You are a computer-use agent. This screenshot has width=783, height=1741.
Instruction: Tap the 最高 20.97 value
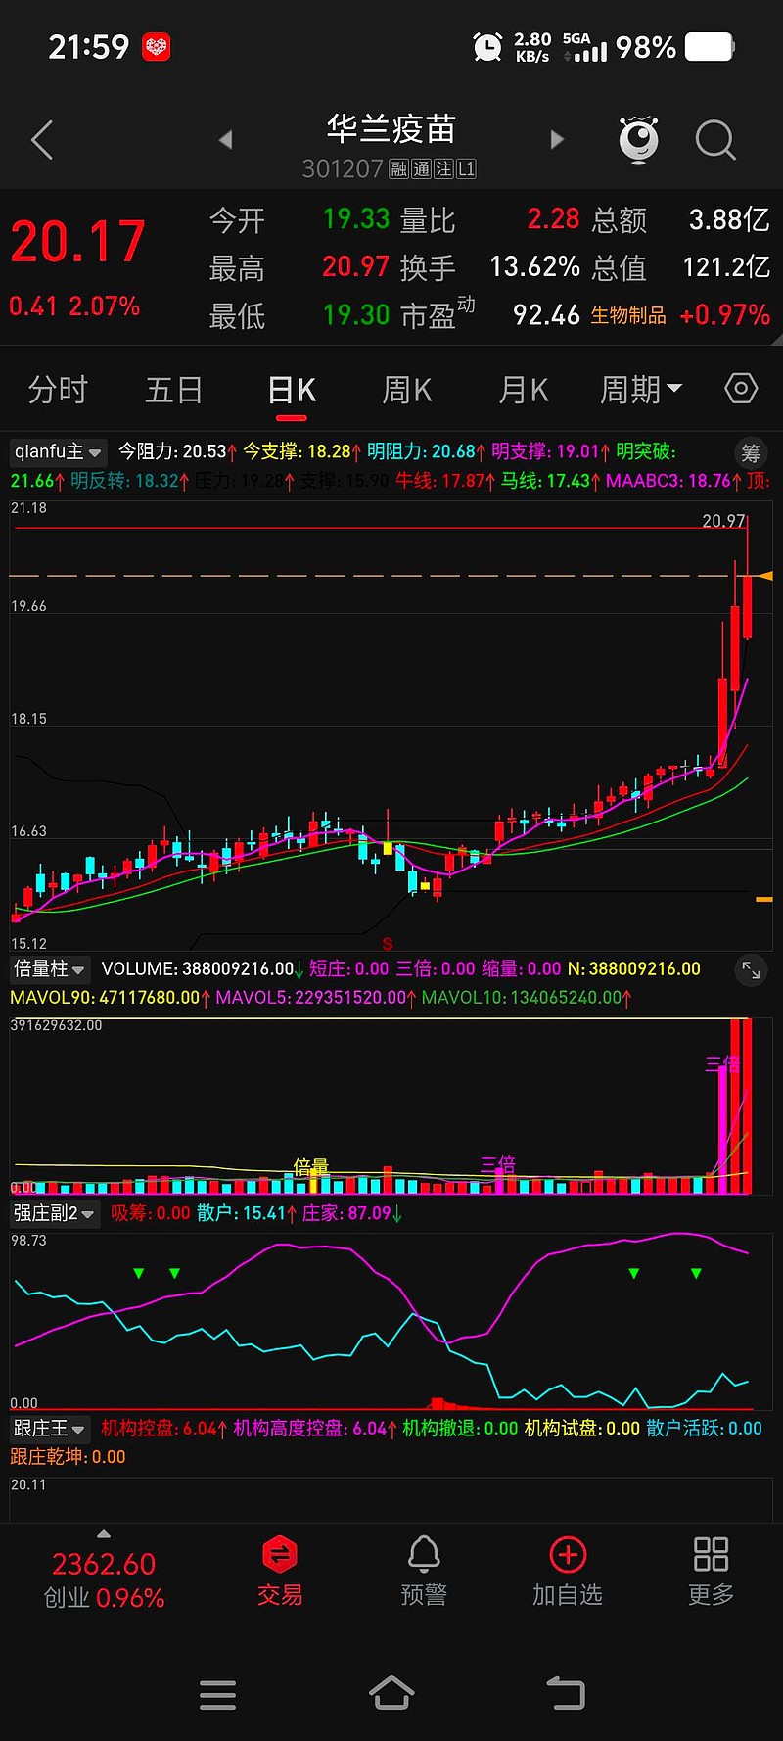[x=356, y=266]
